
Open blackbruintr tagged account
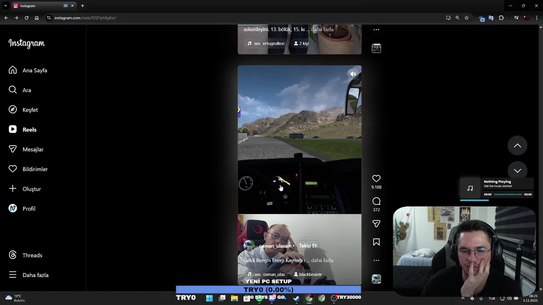pyautogui.click(x=308, y=274)
